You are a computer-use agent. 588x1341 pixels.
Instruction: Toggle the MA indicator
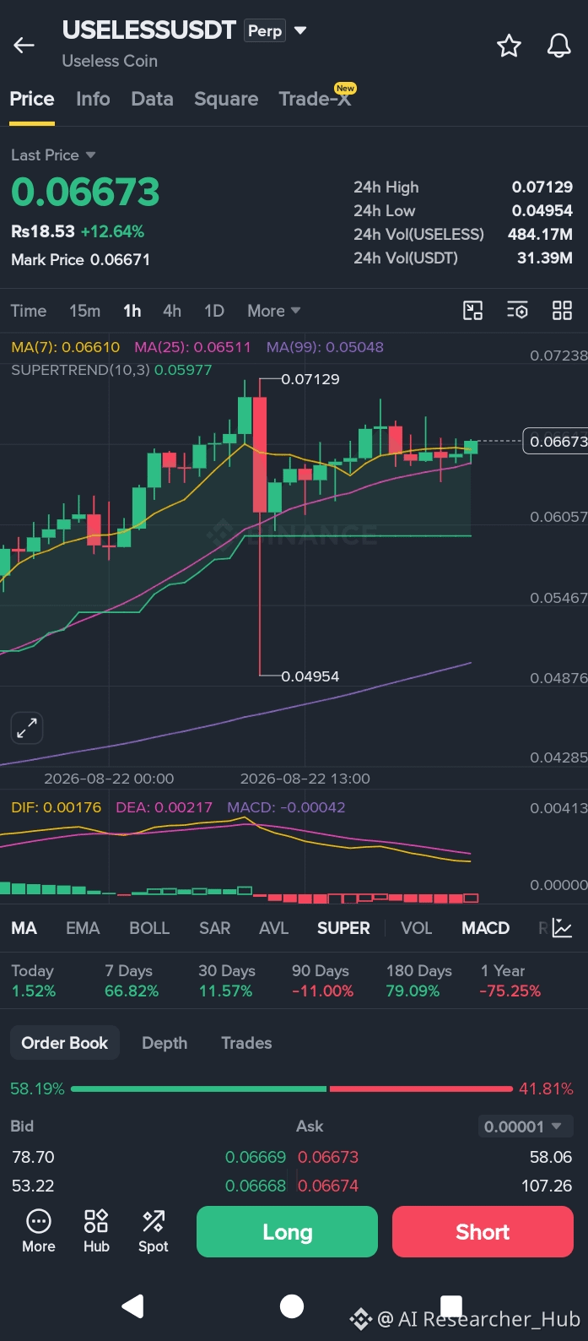[24, 928]
